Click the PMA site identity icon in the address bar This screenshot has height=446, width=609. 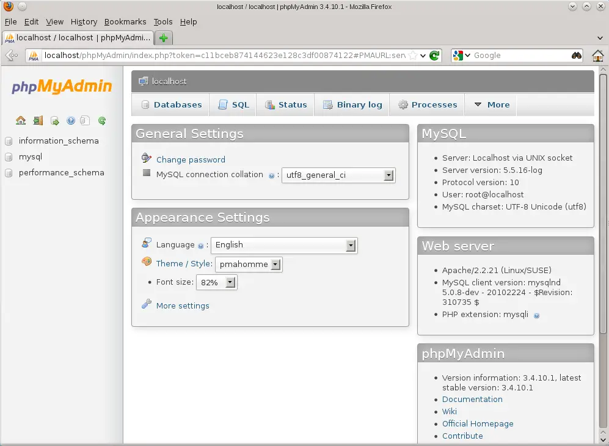(34, 56)
